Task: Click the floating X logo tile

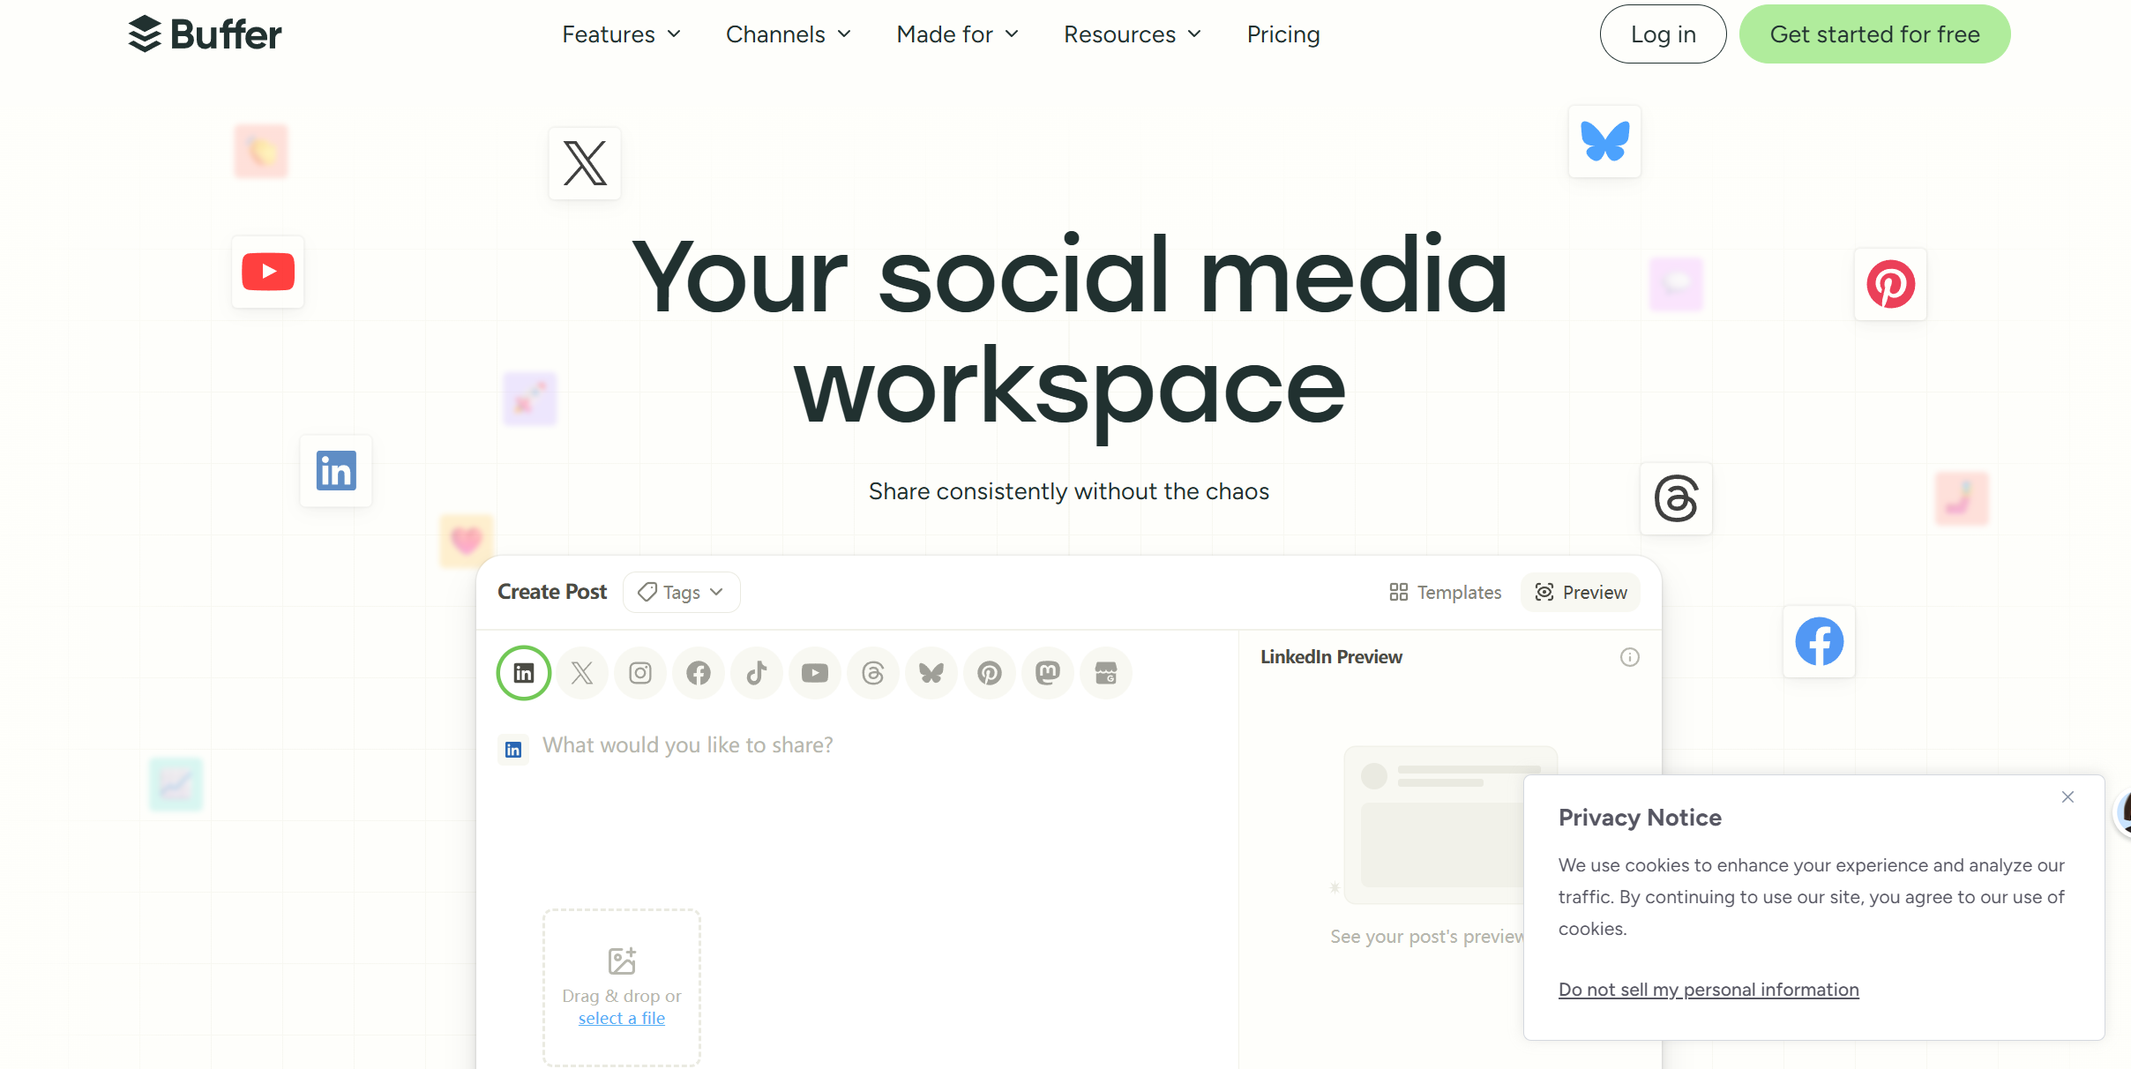Action: point(585,163)
